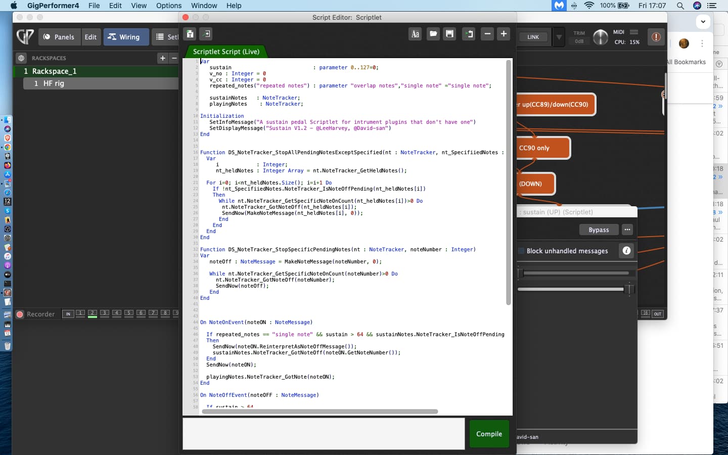Click the export script arrow icon
Viewport: 728px width, 455px height.
point(469,34)
